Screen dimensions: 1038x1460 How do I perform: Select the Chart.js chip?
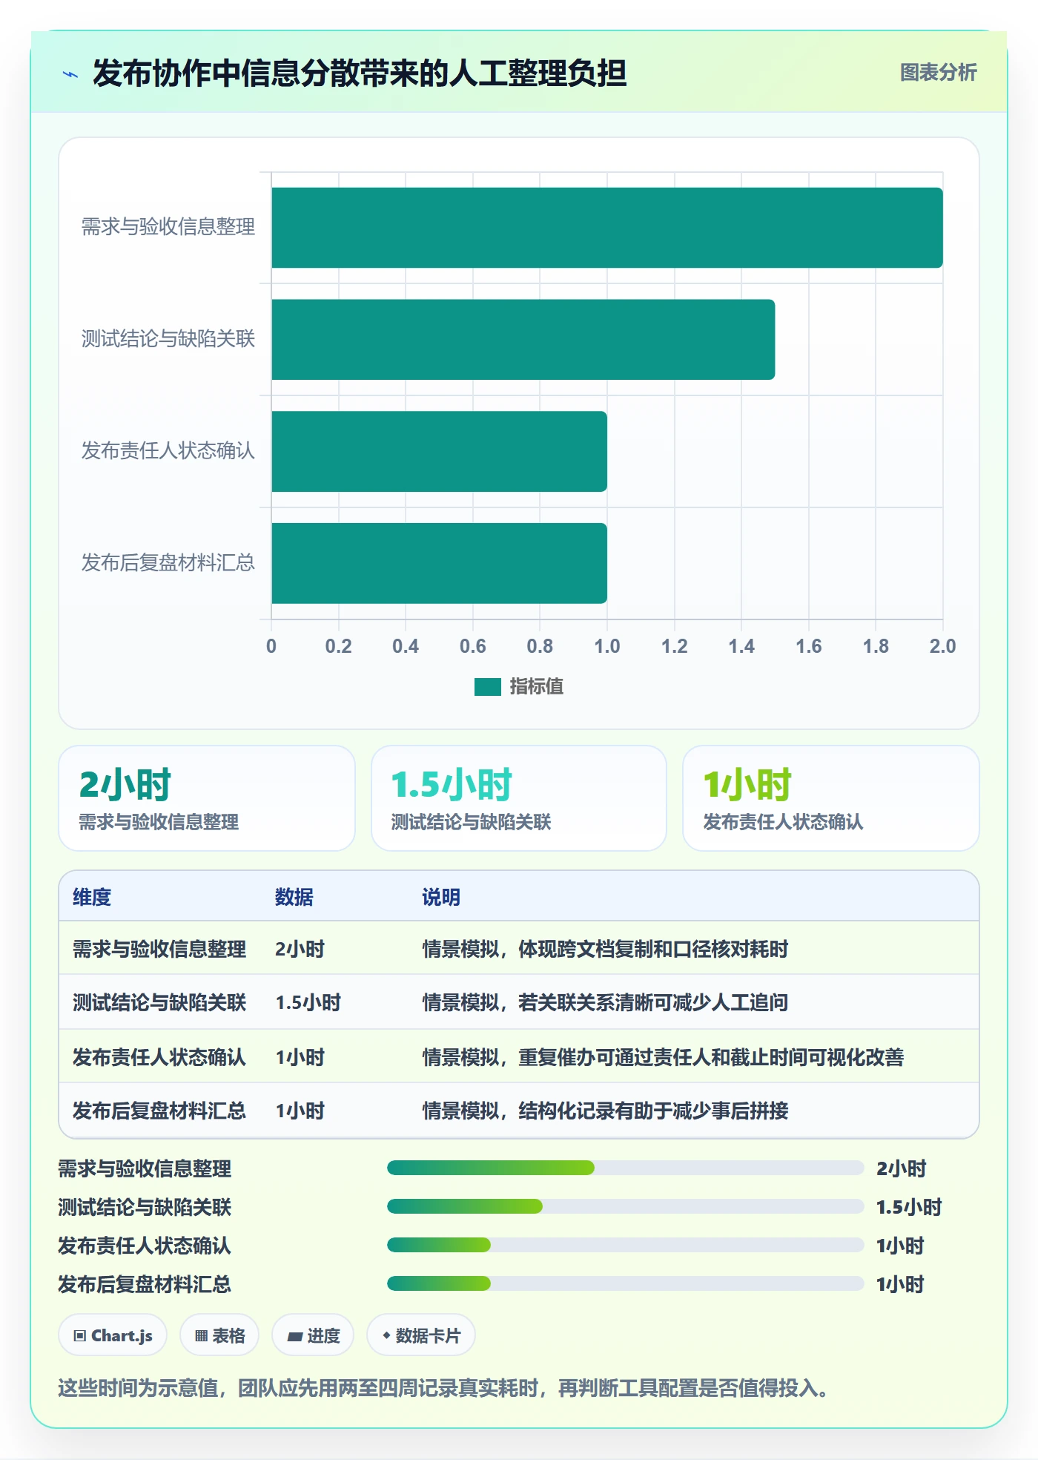coord(113,1335)
